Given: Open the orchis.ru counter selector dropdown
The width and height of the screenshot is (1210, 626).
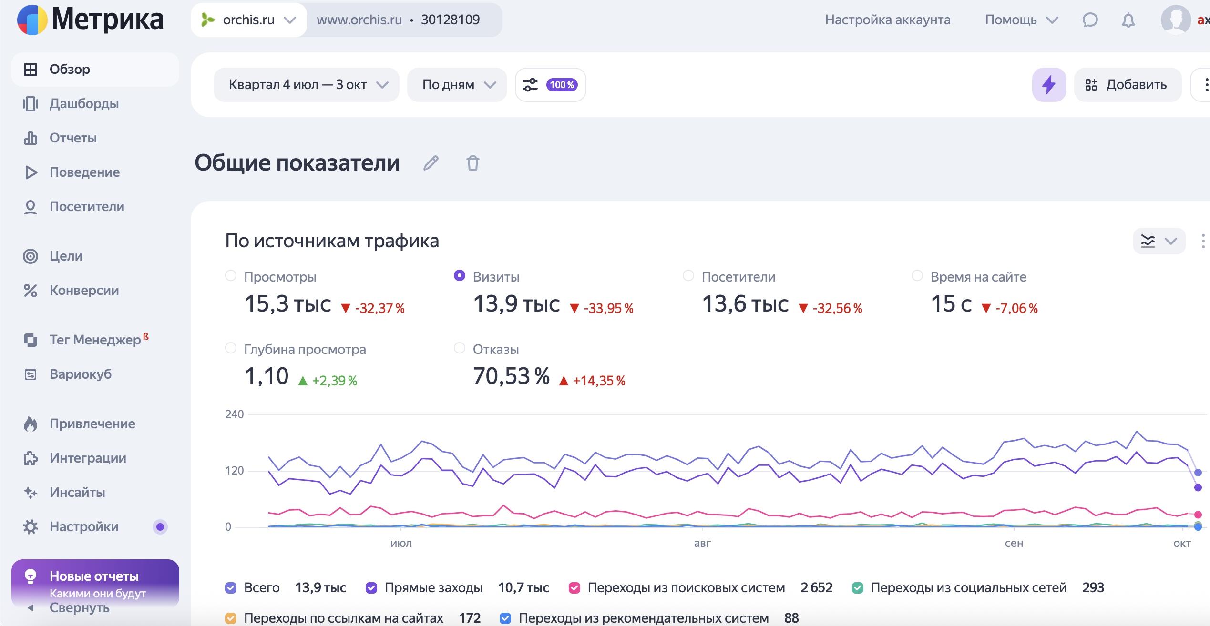Looking at the screenshot, I should pos(249,20).
